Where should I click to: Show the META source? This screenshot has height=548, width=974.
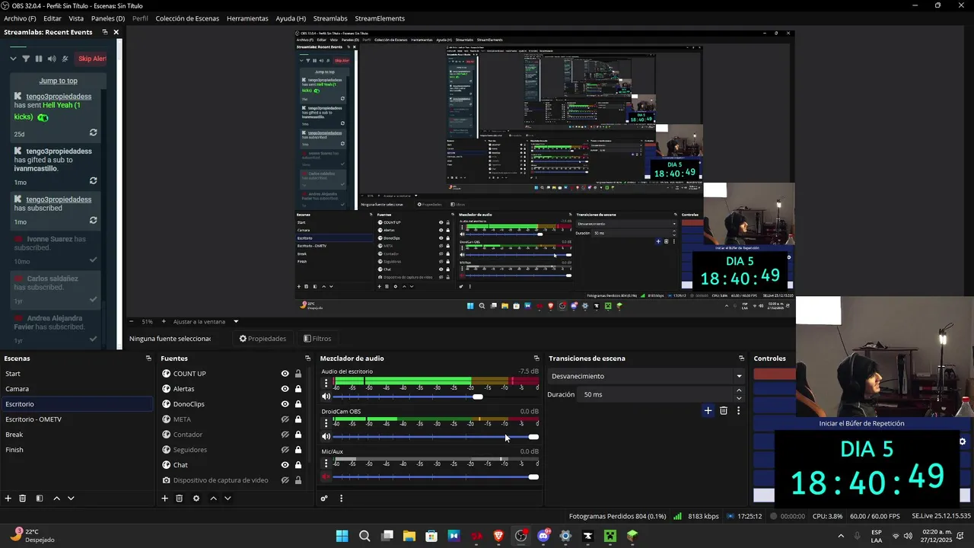click(285, 419)
